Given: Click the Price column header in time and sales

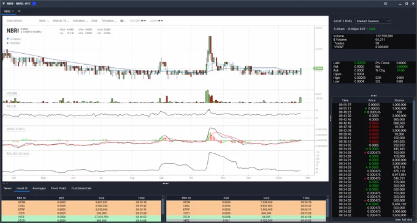Looking at the screenshot, I should click(x=372, y=100).
